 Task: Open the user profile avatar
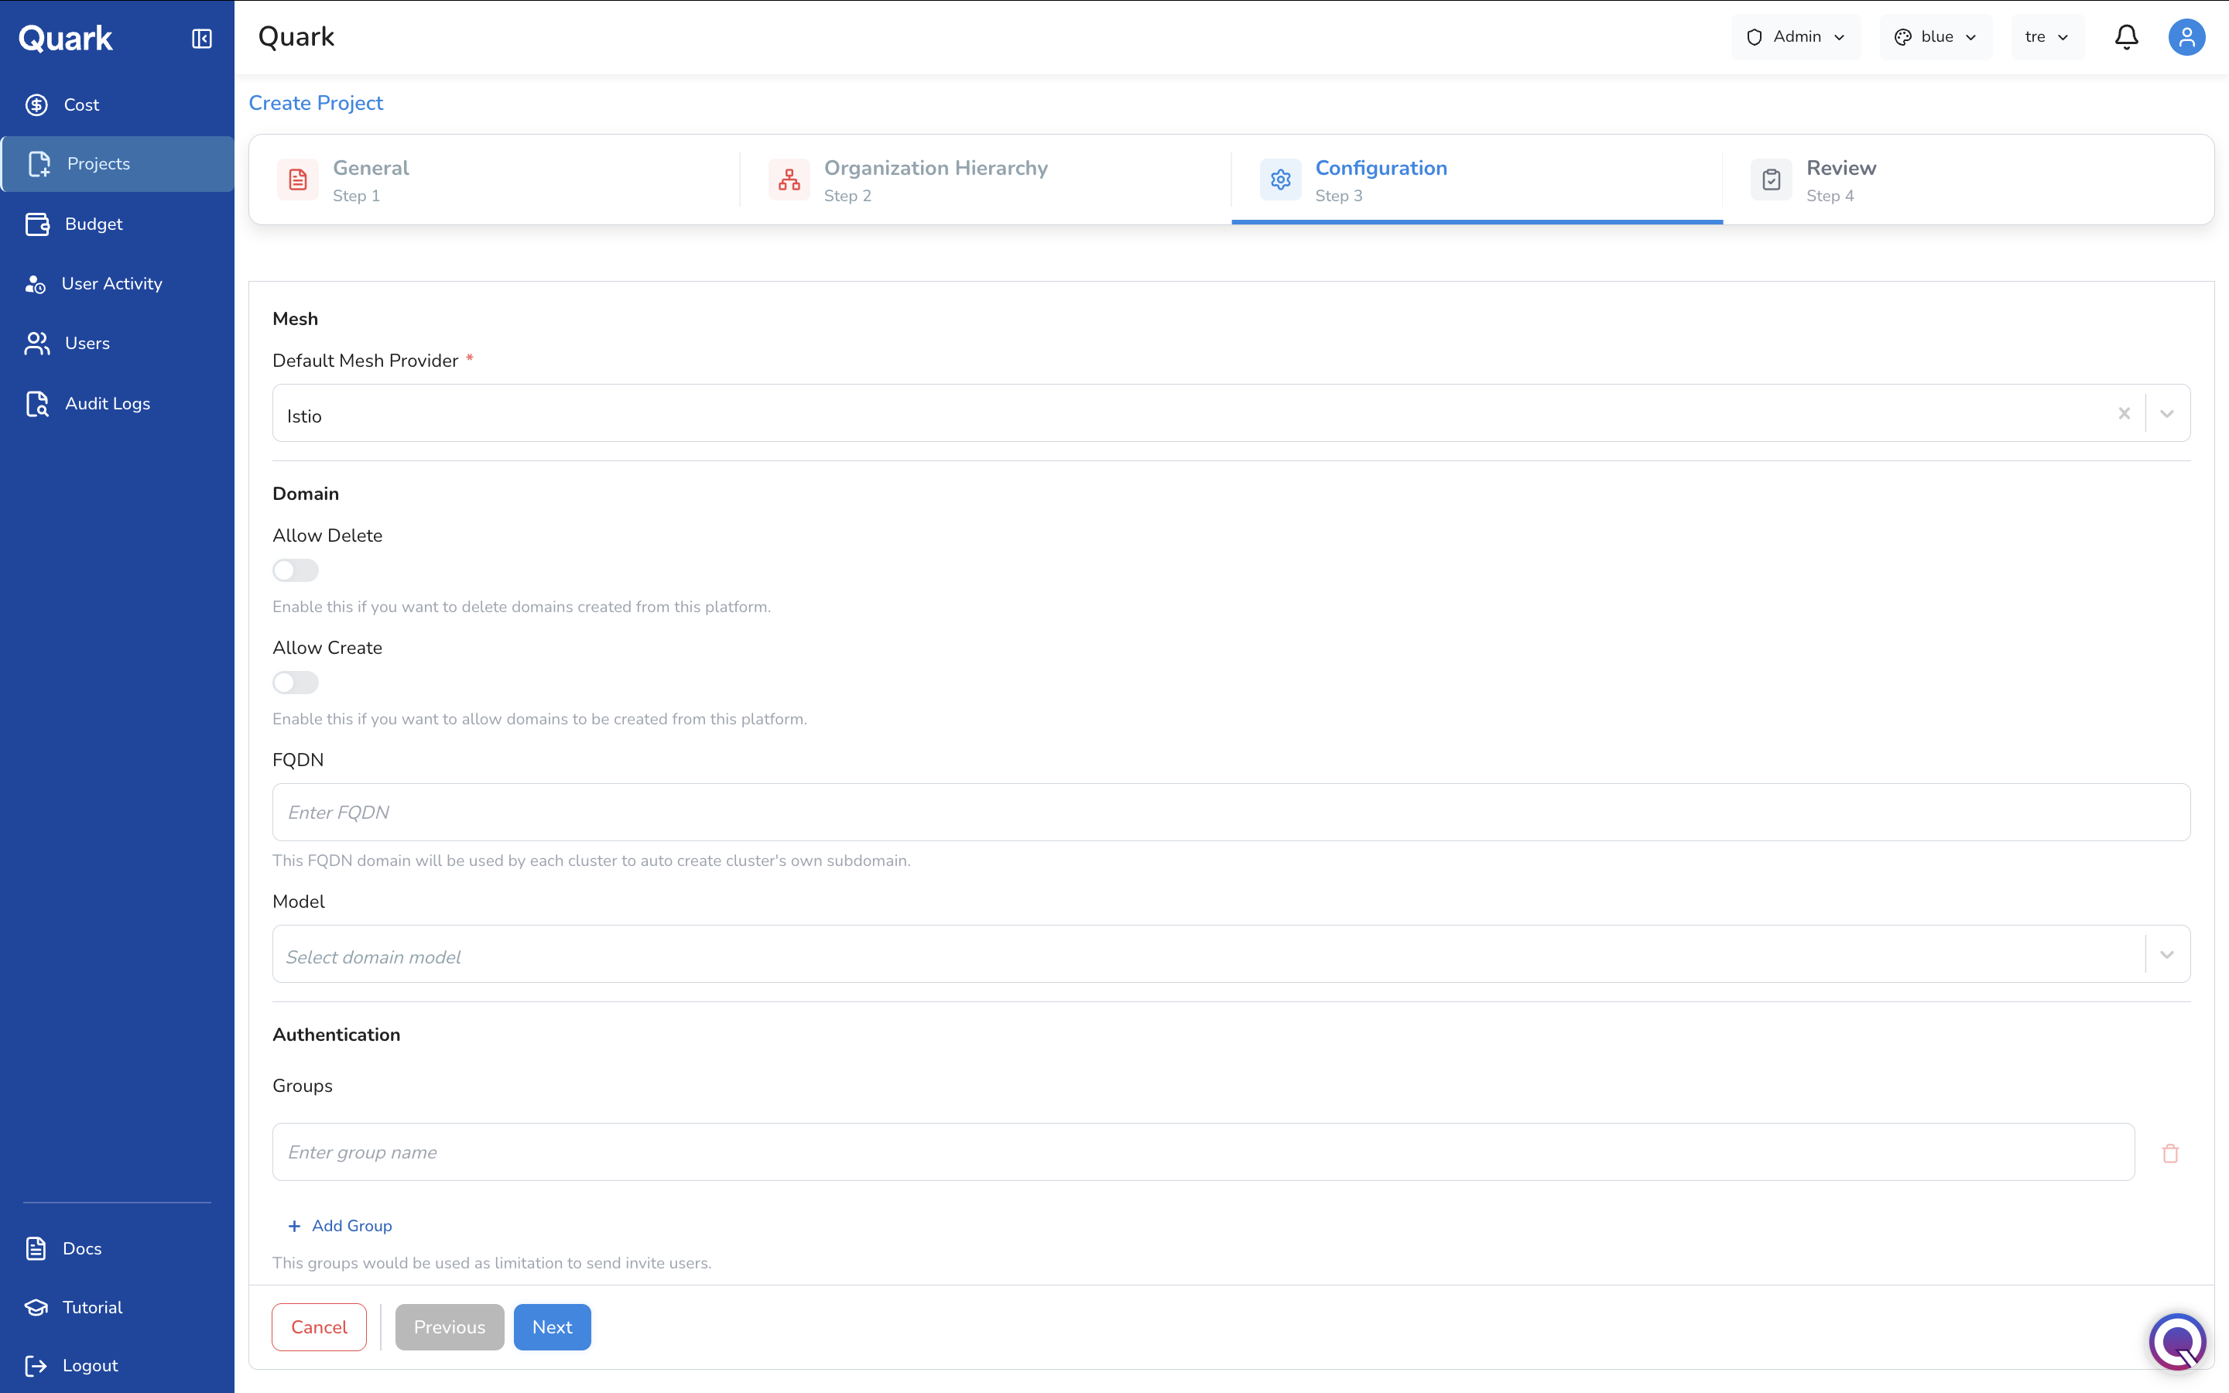pos(2186,37)
